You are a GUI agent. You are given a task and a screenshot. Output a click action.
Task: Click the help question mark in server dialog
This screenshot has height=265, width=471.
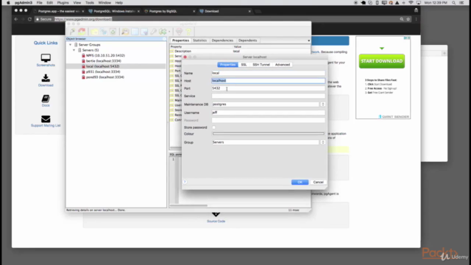185,182
